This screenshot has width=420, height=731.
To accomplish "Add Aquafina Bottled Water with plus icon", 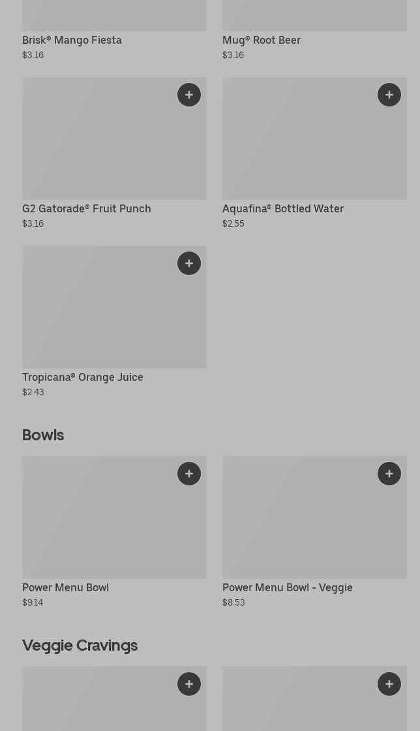I will (389, 95).
